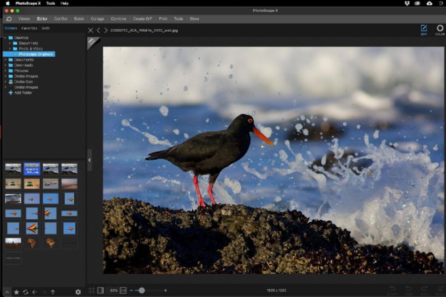Click the cloud upload menu bar icon
Viewport: 446px width, 297px height.
[x=429, y=3]
